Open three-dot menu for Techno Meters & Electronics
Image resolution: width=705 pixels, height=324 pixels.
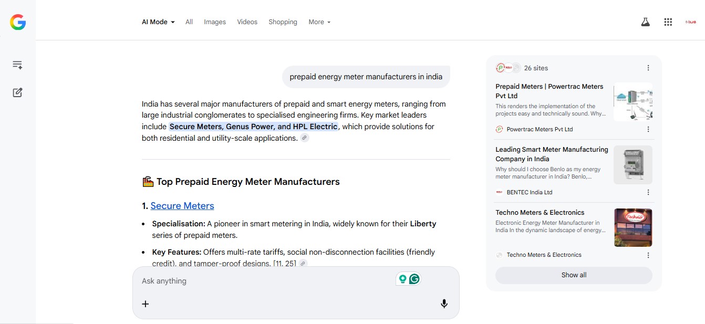(648, 255)
